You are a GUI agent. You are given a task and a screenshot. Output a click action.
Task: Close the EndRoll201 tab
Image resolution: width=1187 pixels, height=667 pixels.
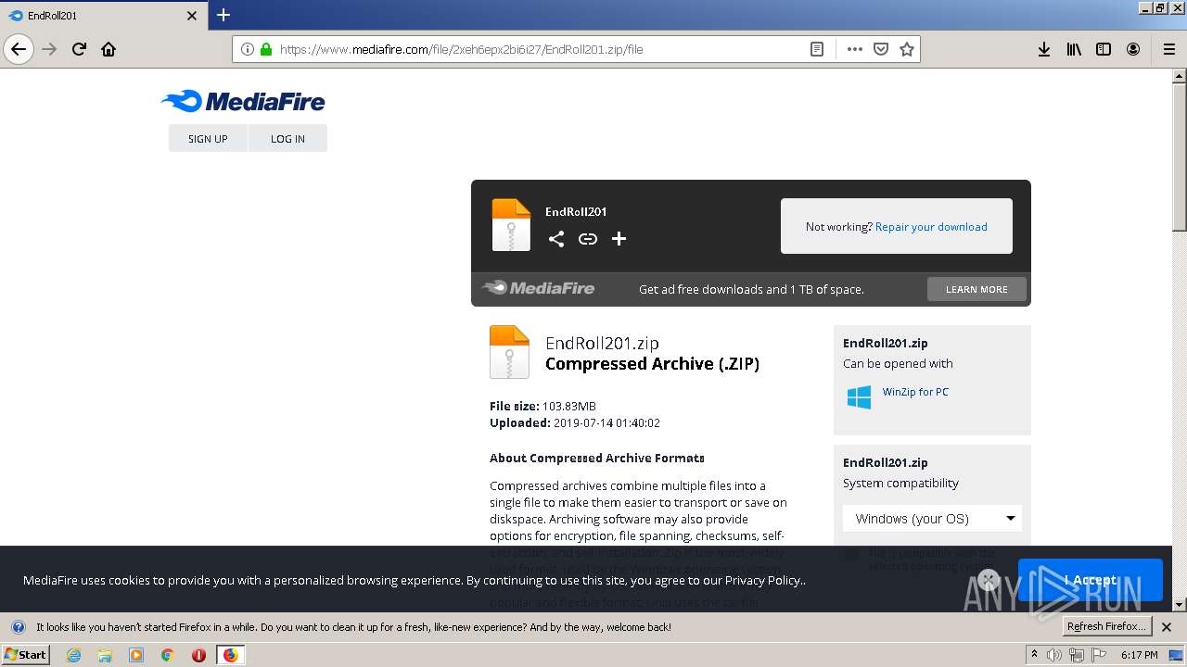[x=192, y=16]
